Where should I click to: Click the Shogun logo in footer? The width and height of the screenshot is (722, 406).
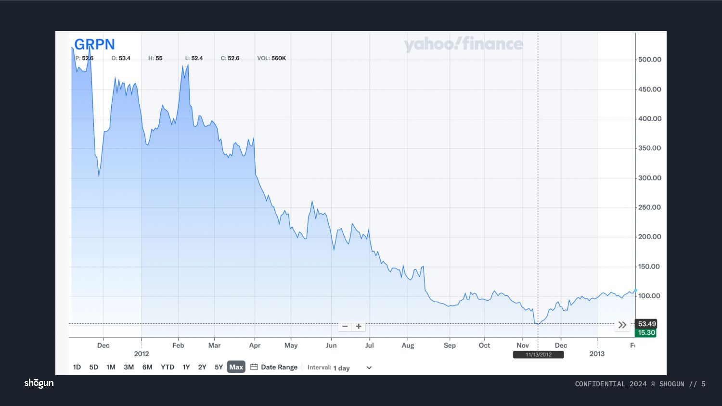[39, 383]
